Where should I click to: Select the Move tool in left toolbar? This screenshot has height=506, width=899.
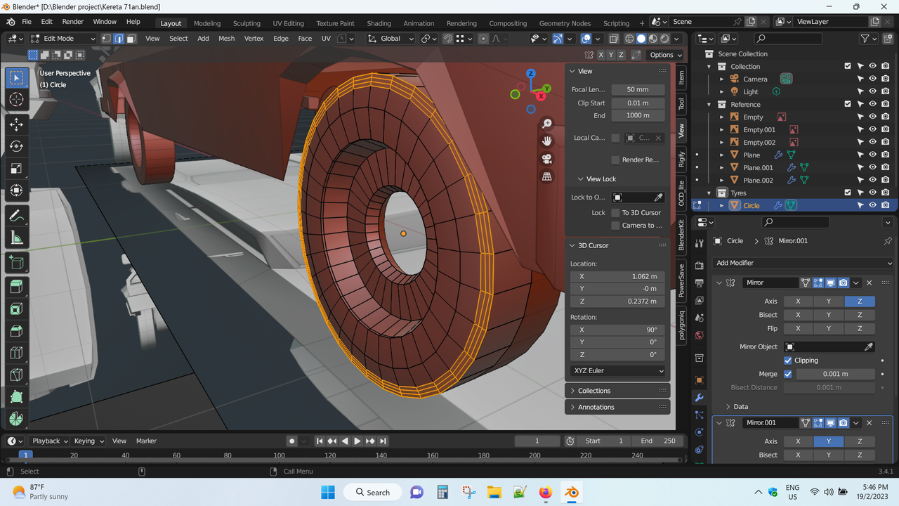(17, 125)
